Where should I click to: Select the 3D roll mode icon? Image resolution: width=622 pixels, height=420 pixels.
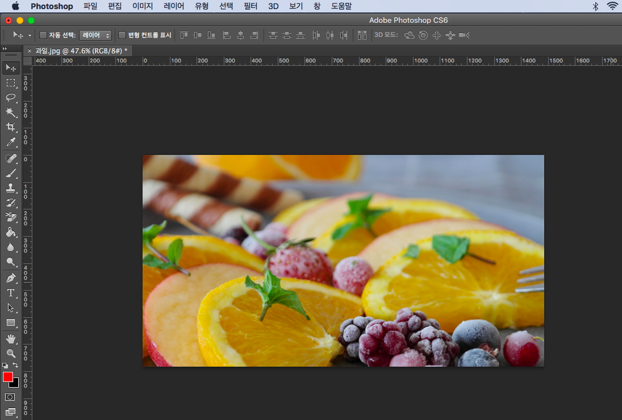click(423, 35)
